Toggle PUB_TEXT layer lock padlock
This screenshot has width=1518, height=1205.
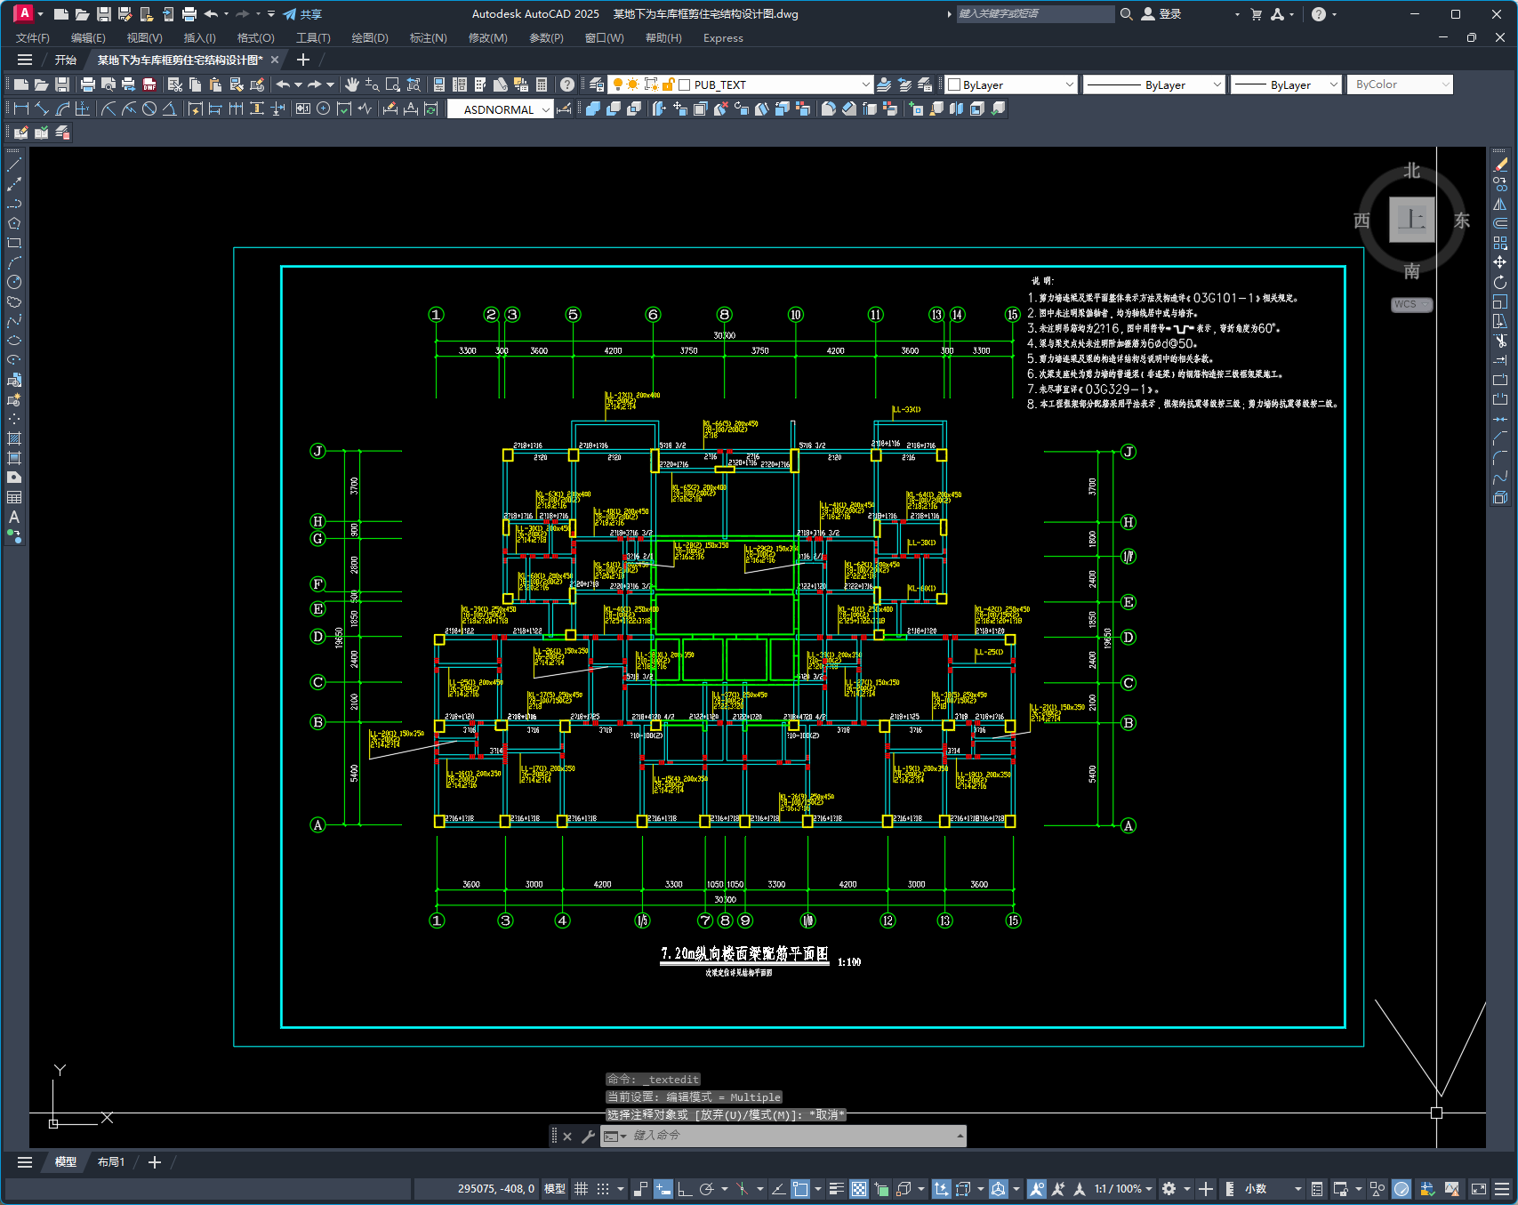[668, 84]
